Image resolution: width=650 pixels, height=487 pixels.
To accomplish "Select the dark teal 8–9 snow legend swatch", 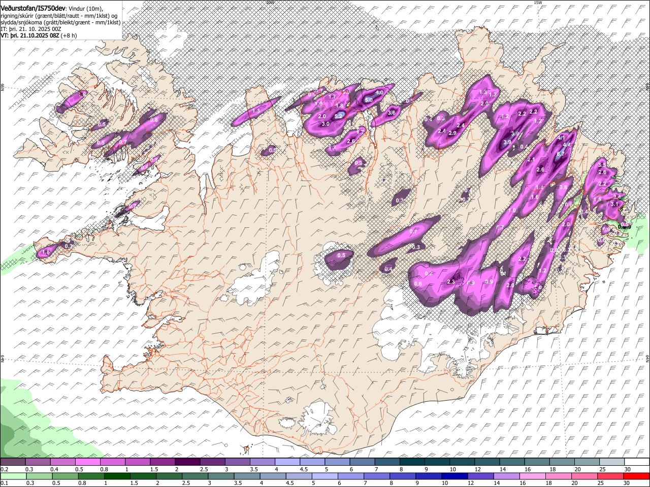I will [412, 462].
